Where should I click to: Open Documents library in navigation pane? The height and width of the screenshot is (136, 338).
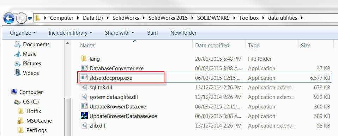[36, 45]
